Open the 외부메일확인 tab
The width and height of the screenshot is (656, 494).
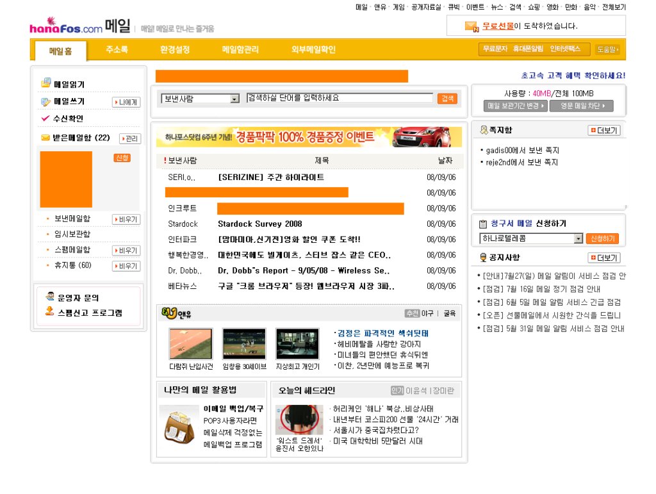click(x=313, y=49)
